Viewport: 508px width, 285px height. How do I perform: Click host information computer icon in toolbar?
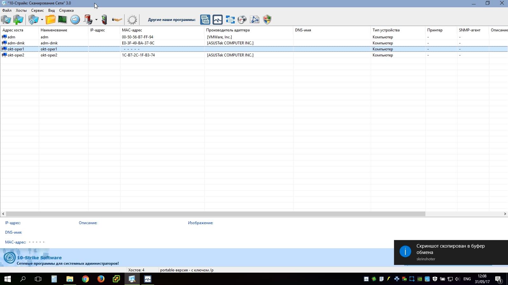click(x=33, y=20)
